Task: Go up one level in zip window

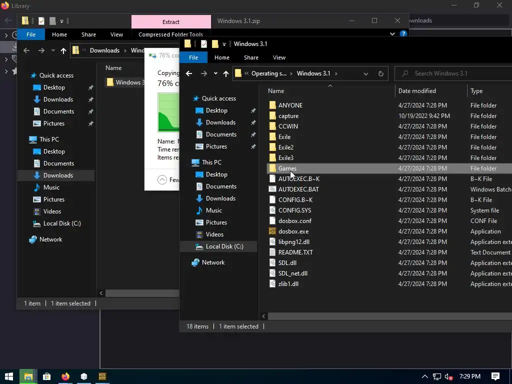Action: (63, 50)
